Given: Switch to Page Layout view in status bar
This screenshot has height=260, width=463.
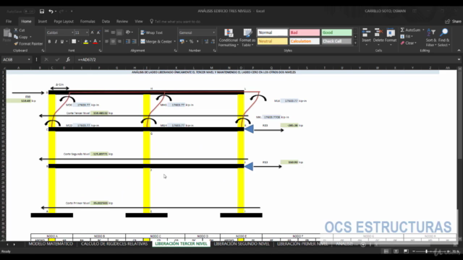Looking at the screenshot, I should click(x=396, y=251).
